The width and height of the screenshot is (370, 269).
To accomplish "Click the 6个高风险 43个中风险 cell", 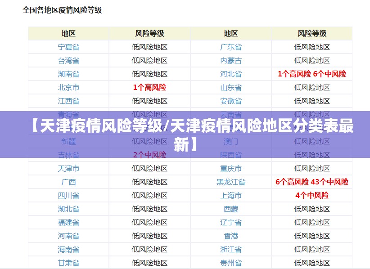I will [x=312, y=182].
